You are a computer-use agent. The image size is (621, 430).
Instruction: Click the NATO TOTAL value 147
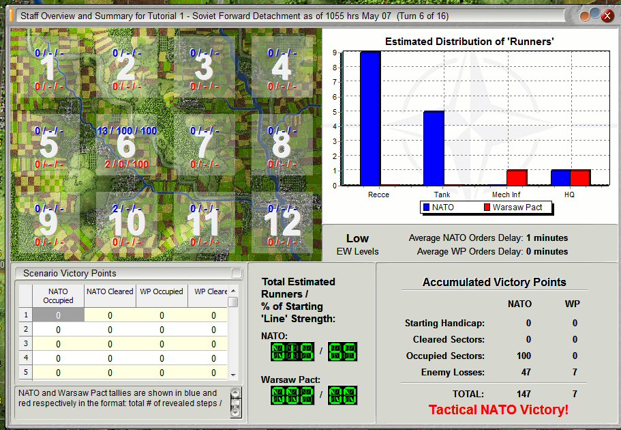[524, 394]
